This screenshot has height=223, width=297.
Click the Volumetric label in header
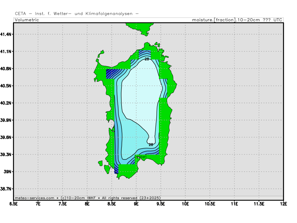27,20
